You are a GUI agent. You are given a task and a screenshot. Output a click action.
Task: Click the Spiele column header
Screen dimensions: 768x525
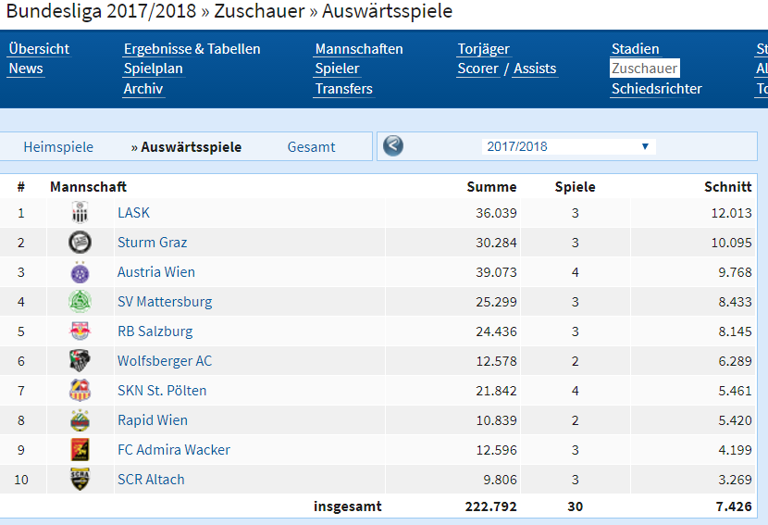tap(575, 187)
